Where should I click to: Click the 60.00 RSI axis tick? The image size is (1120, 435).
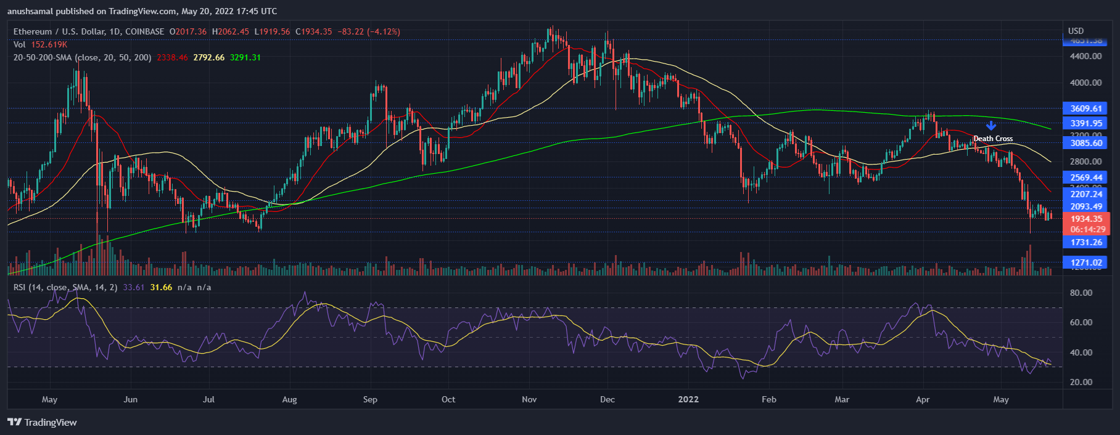1081,322
